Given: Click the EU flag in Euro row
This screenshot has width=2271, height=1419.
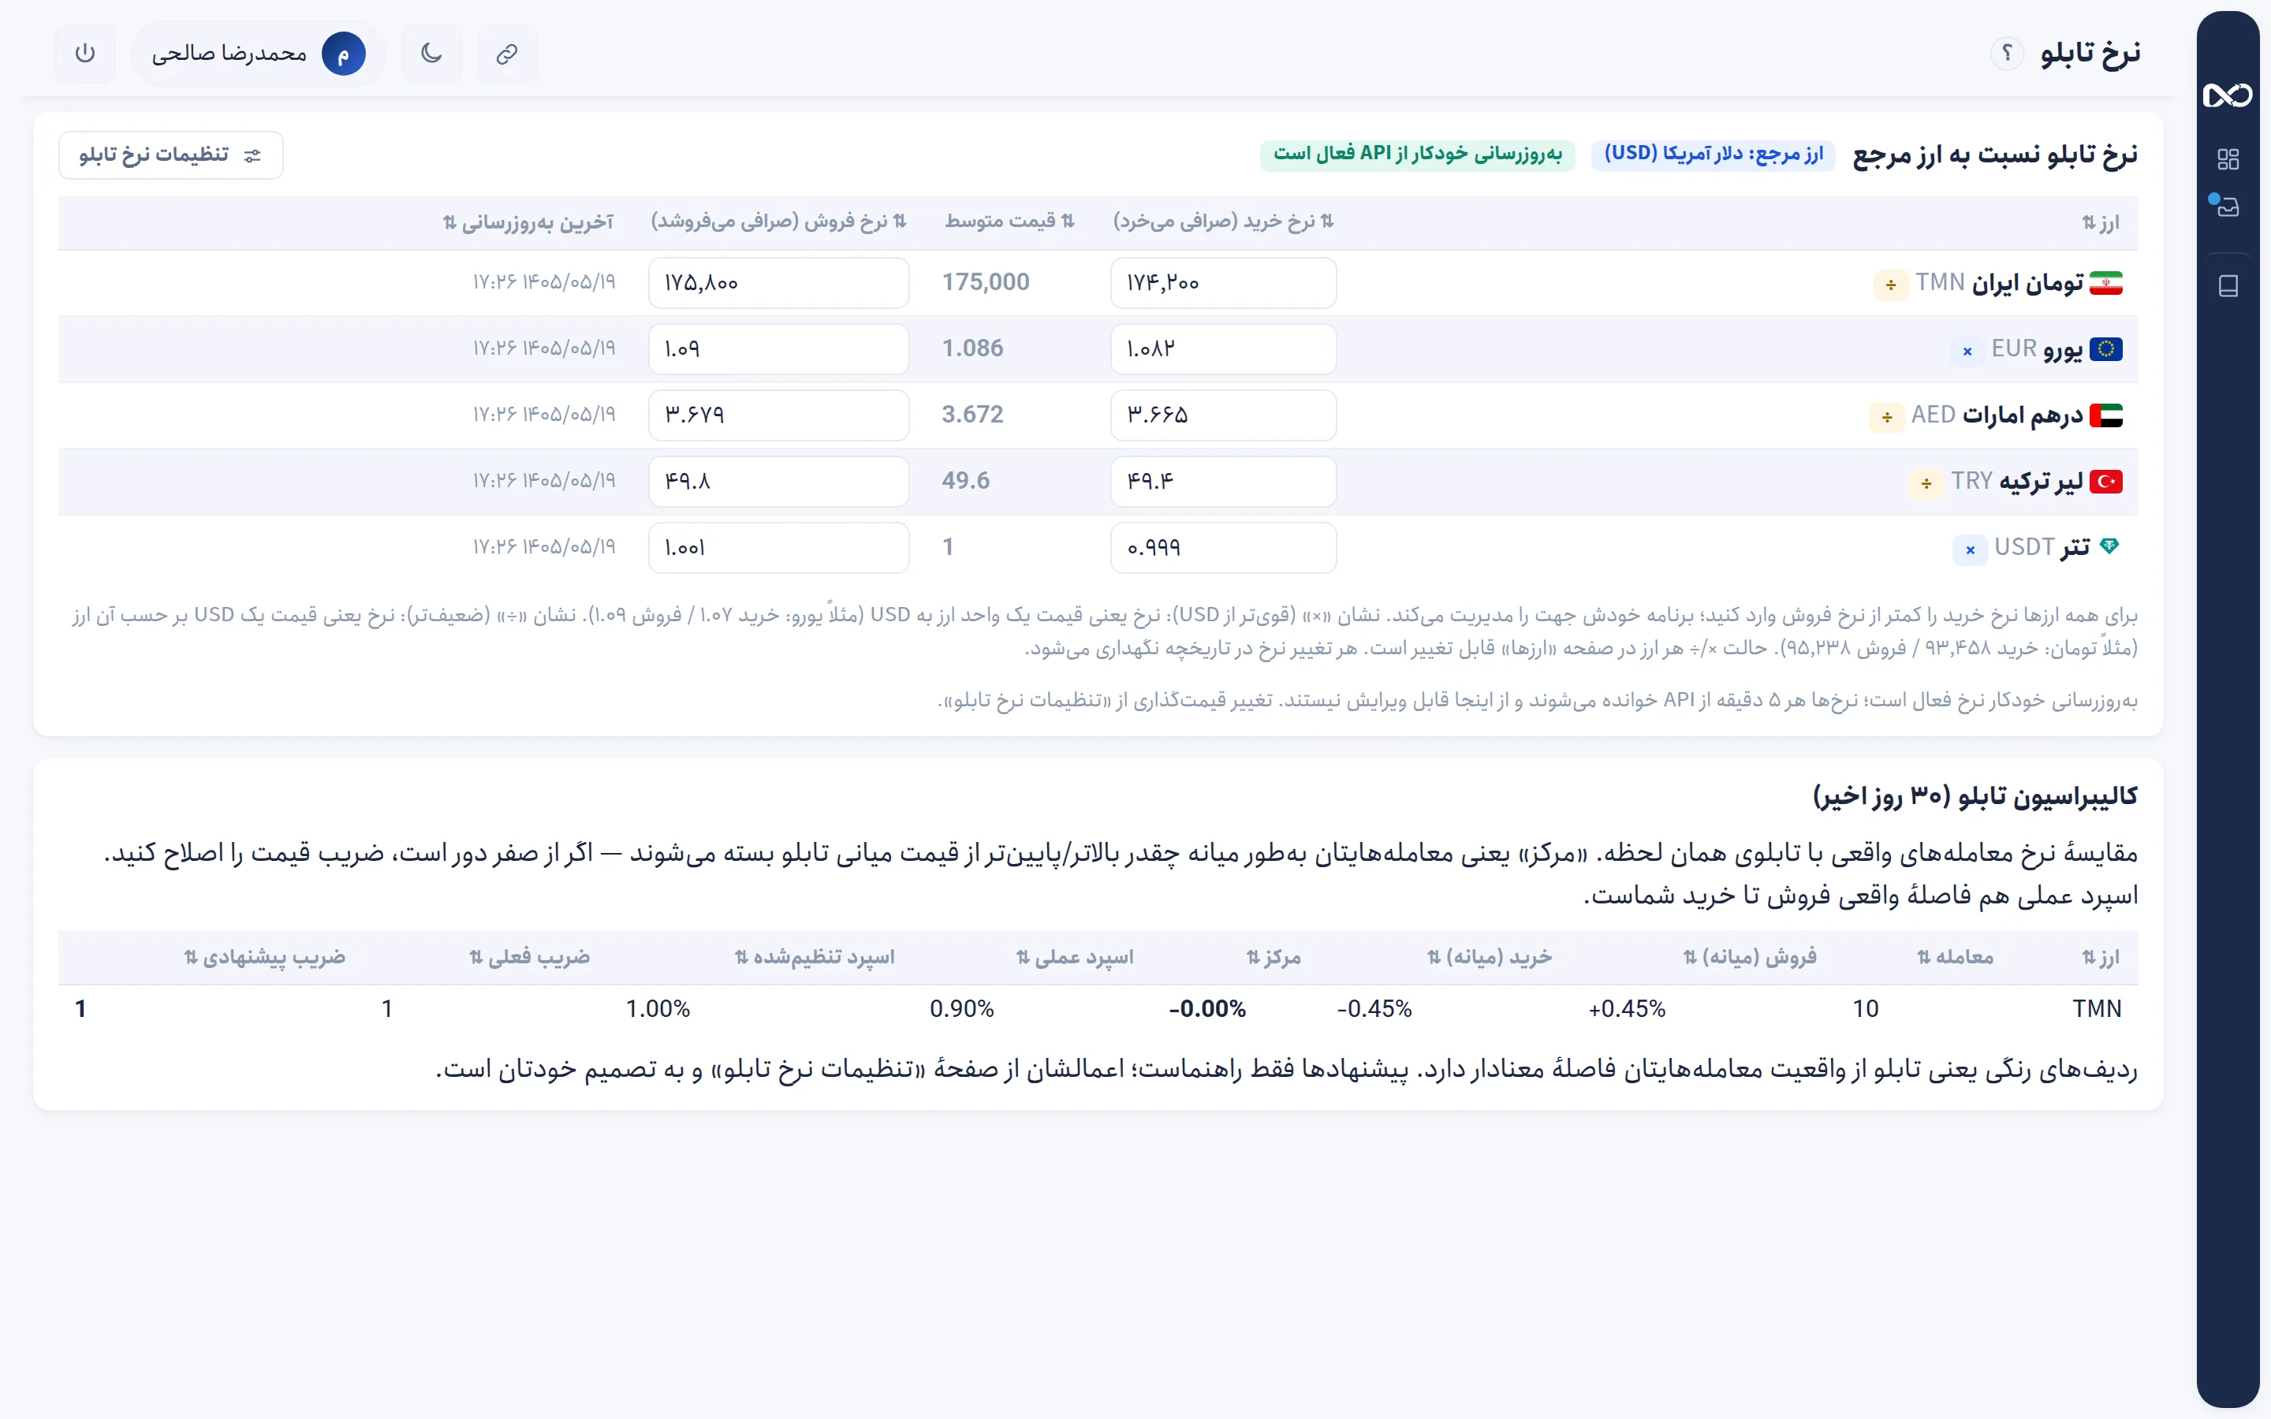Looking at the screenshot, I should [2106, 349].
